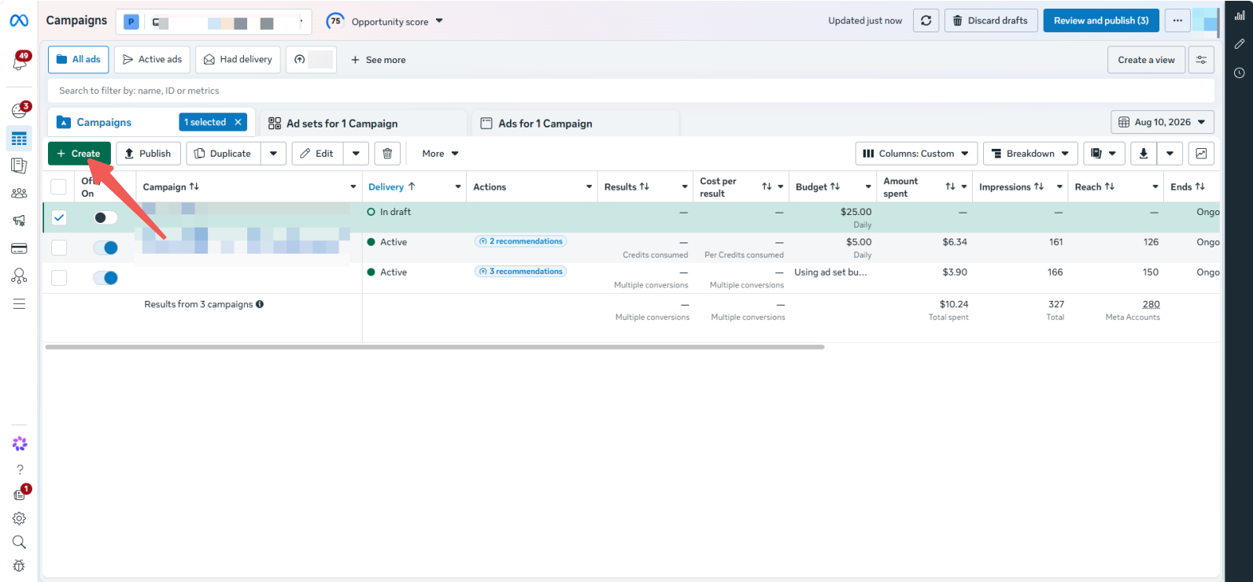
Task: Open the ad account selector
Action: point(213,22)
